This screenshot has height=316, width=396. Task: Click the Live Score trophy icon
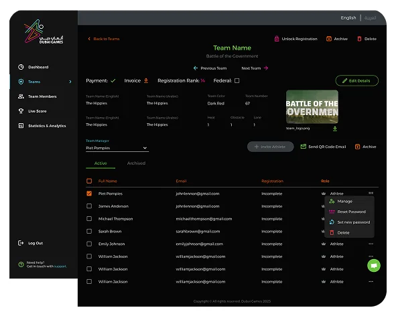tap(21, 111)
